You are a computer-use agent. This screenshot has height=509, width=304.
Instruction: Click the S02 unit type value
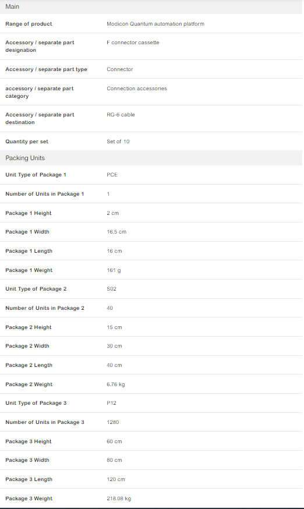pyautogui.click(x=111, y=289)
